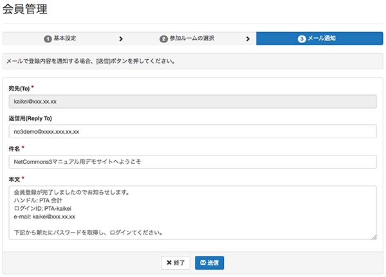386x277 pixels.
Task: Click the mail notification instruction message
Action: coord(91,61)
